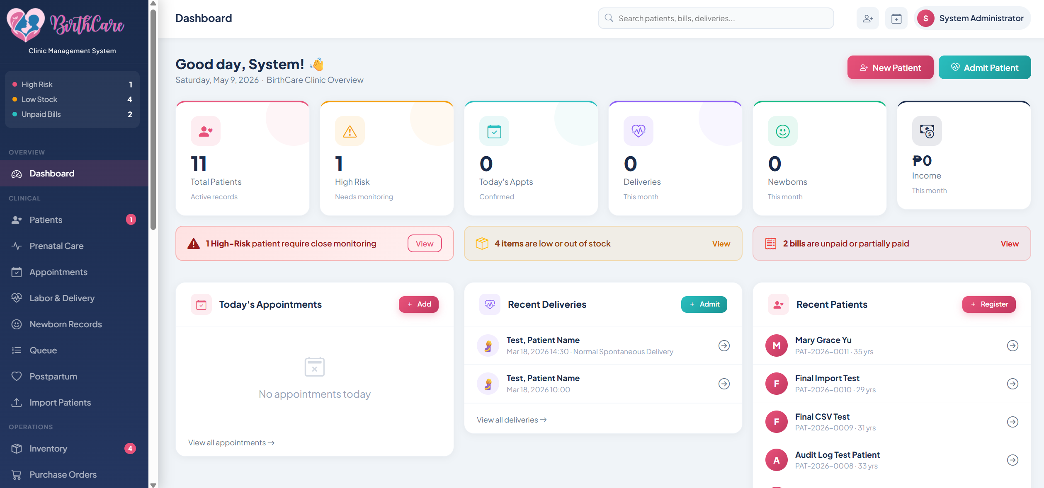Click the New Patient button
Image resolution: width=1044 pixels, height=488 pixels.
[x=890, y=68]
